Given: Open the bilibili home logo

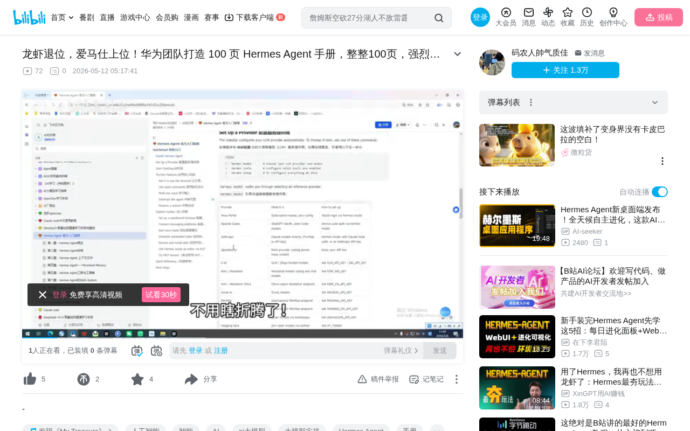Looking at the screenshot, I should [x=29, y=17].
